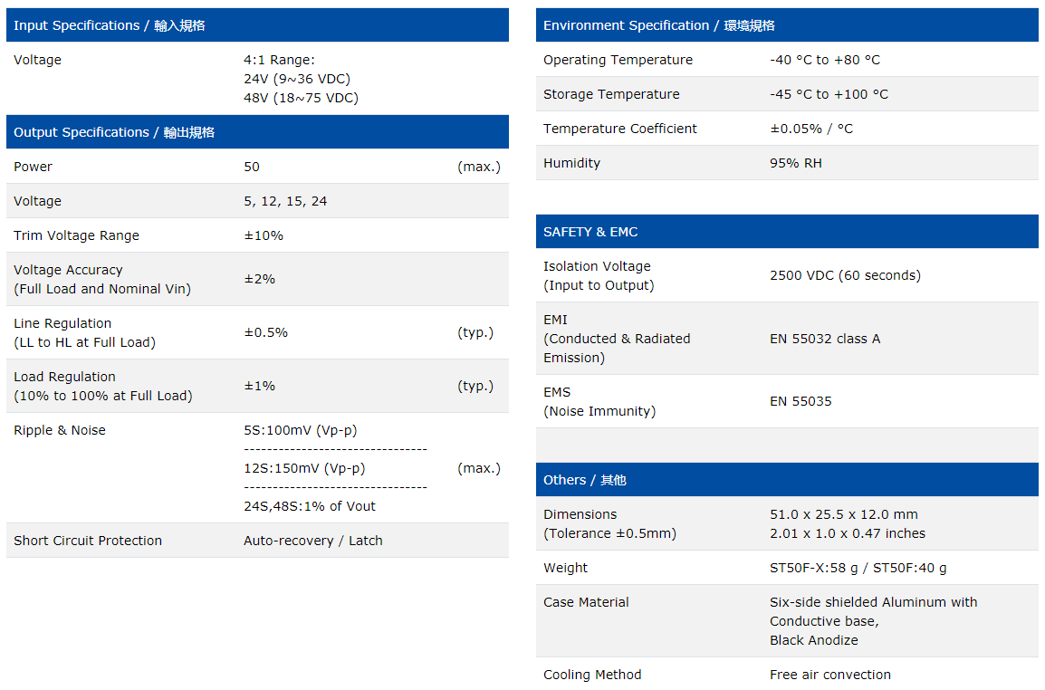The width and height of the screenshot is (1045, 690).
Task: Click the 12S:150mV (Vp-p) ripple entry
Action: [304, 468]
